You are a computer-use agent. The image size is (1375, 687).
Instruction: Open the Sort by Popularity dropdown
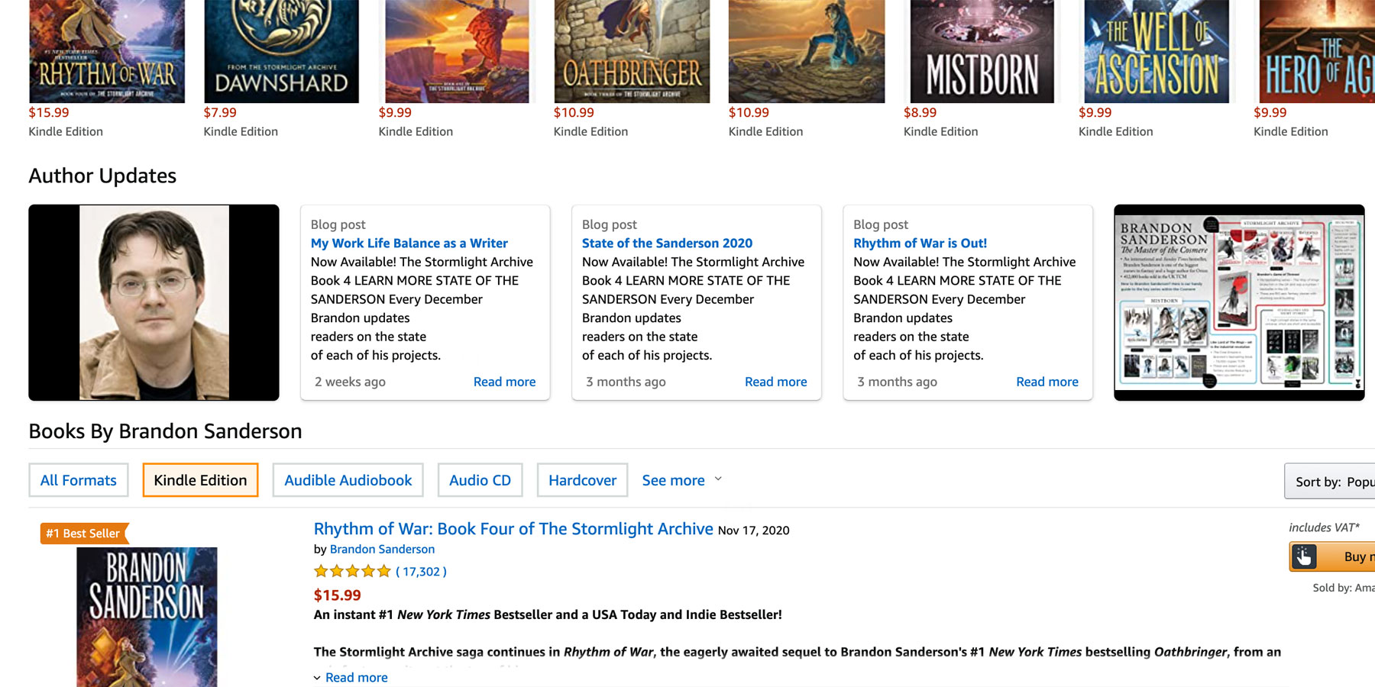[1333, 482]
